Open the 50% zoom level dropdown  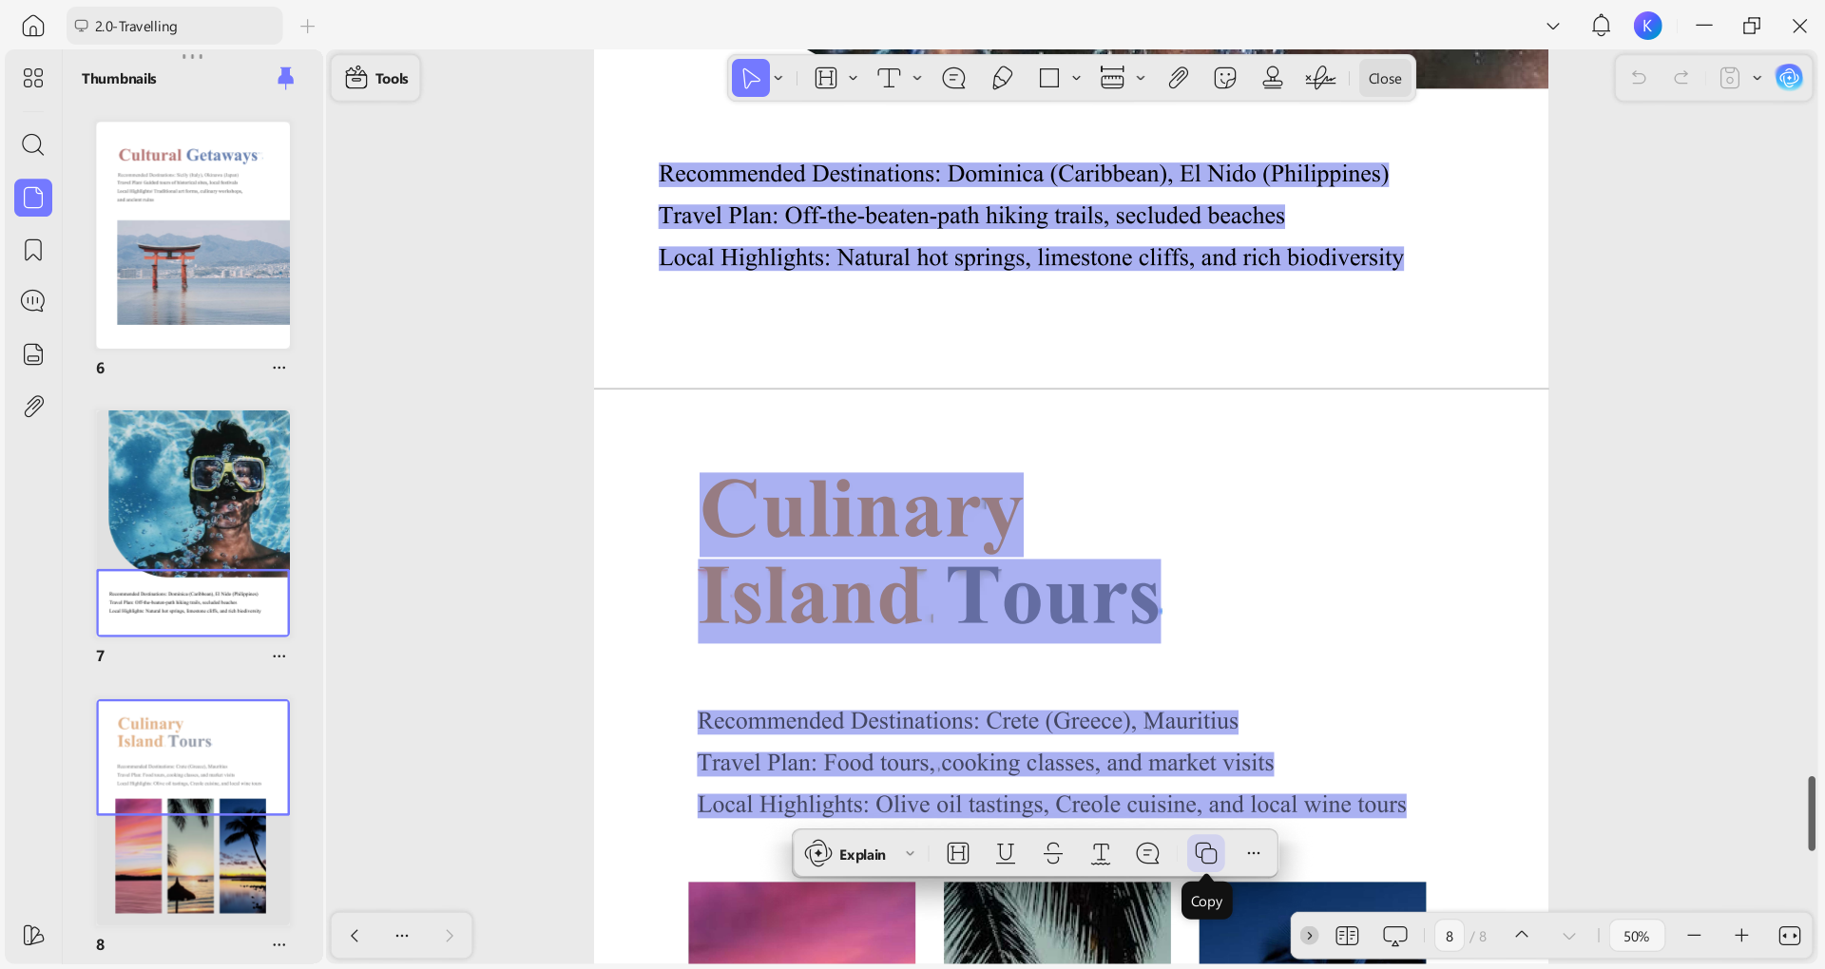[1637, 937]
